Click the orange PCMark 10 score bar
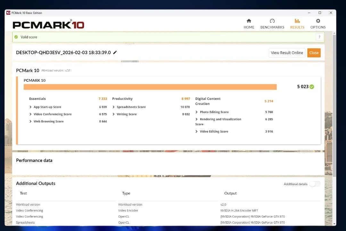This screenshot has height=231, width=346. pyautogui.click(x=151, y=87)
